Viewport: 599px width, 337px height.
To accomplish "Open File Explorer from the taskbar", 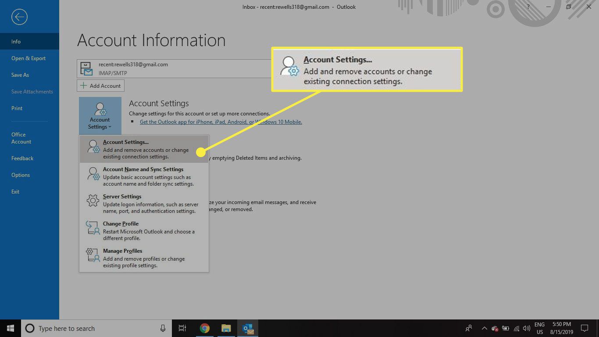I will 226,328.
